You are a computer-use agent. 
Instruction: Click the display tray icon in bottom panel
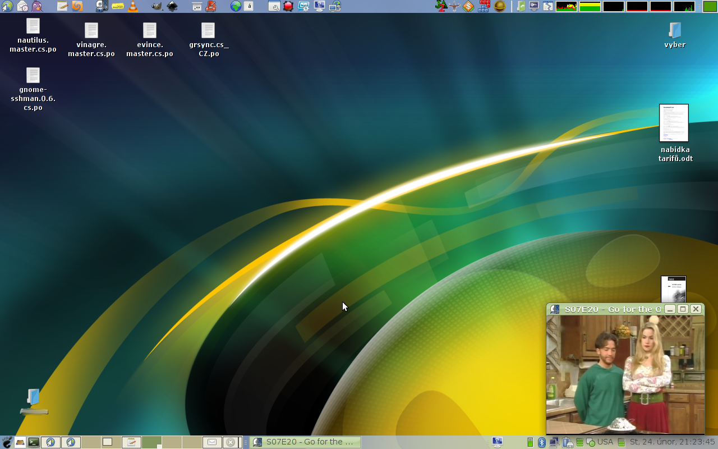coord(497,442)
